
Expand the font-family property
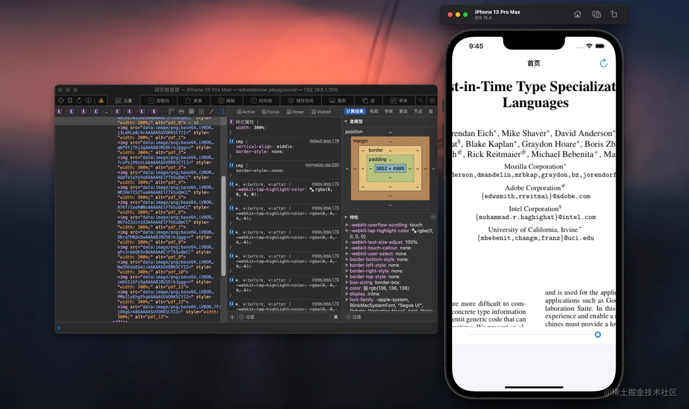[347, 300]
